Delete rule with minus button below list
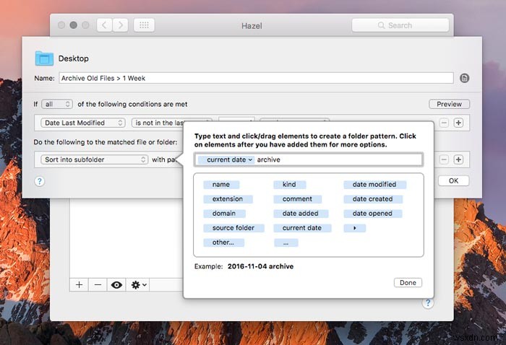Image resolution: width=506 pixels, height=345 pixels. (x=98, y=285)
